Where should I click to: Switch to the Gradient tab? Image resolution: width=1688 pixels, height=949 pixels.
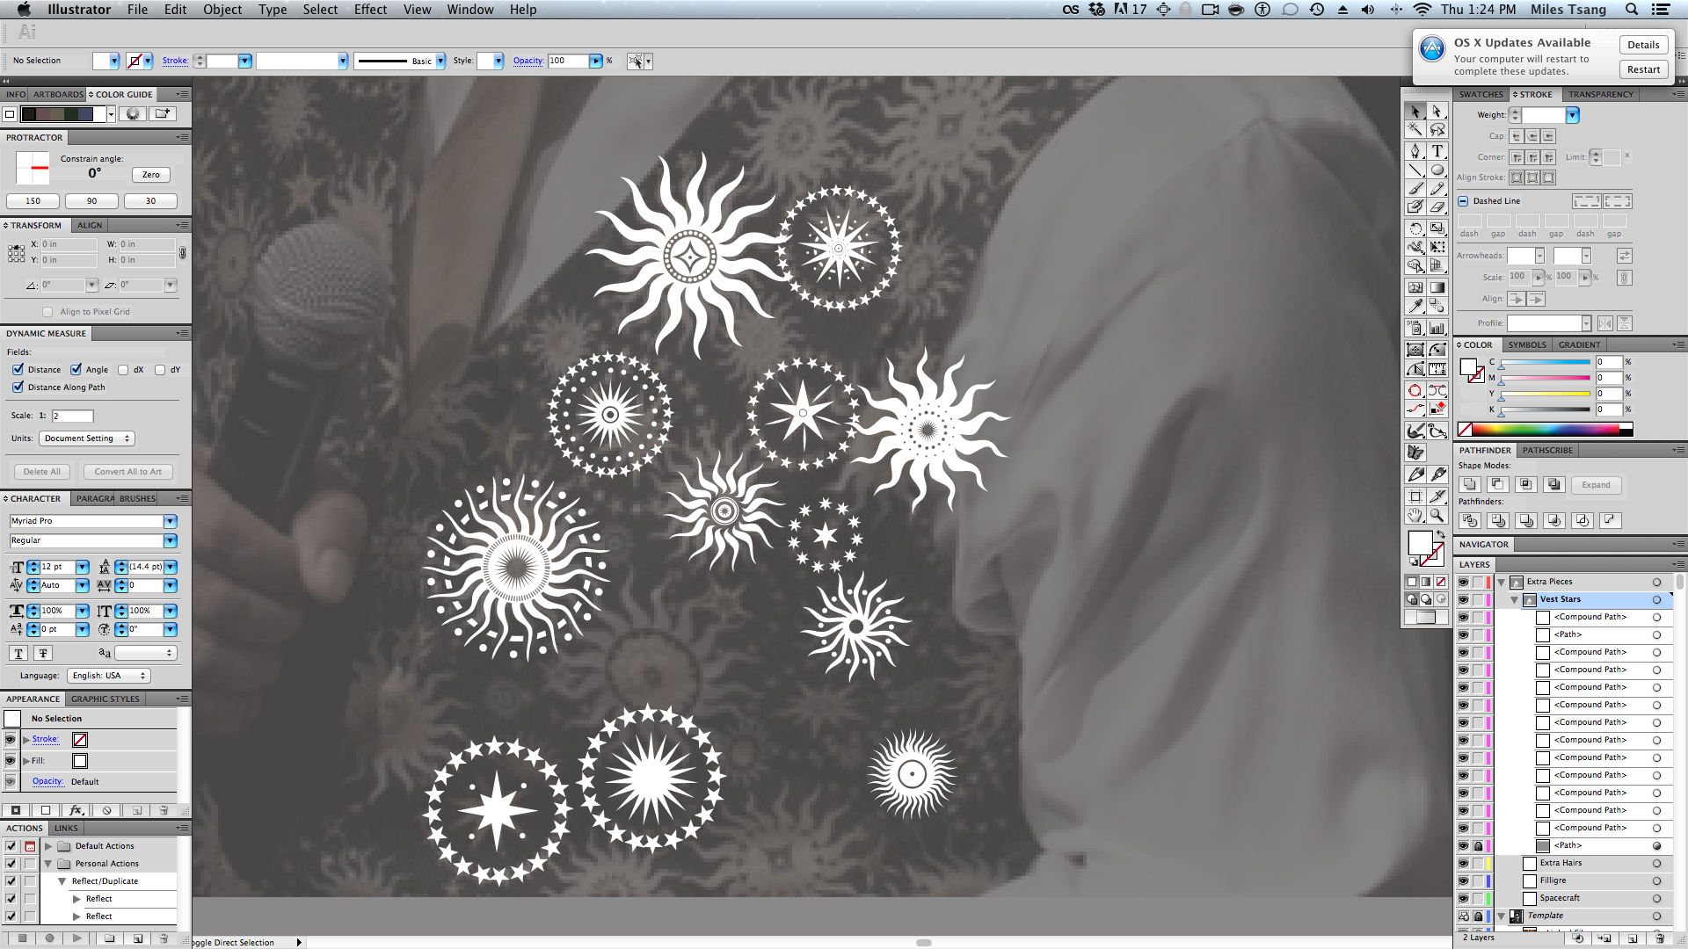pyautogui.click(x=1579, y=345)
